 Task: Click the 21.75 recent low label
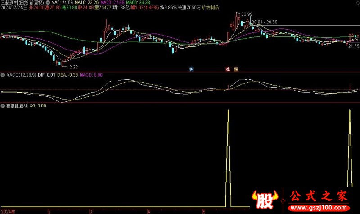[x=354, y=46]
